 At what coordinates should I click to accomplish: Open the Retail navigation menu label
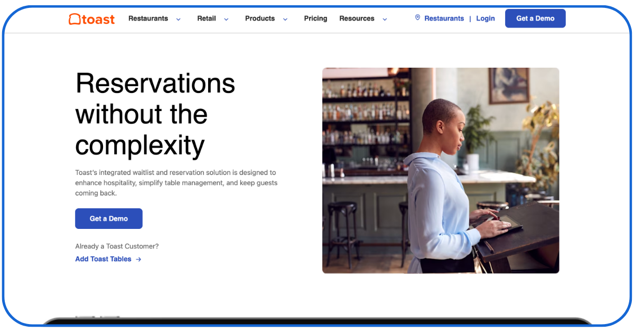pyautogui.click(x=207, y=19)
